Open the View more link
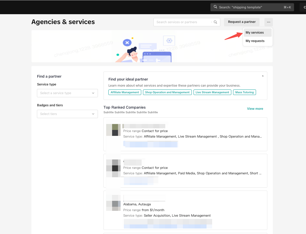The image size is (306, 234). (x=255, y=109)
